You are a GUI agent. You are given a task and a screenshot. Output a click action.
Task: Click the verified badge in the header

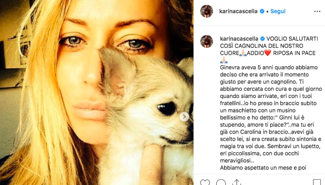(x=262, y=11)
